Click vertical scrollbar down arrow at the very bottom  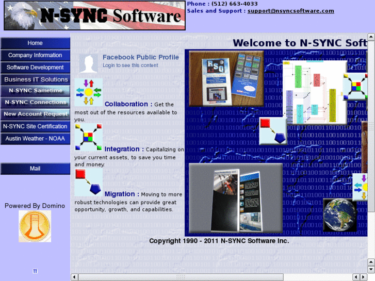point(371,270)
